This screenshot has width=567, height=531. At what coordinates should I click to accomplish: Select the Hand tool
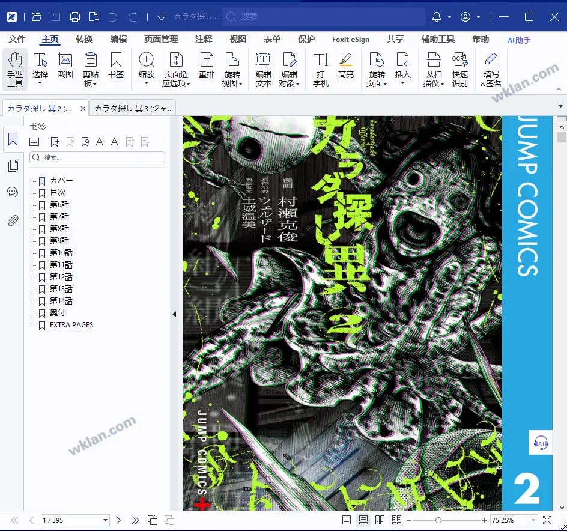[x=15, y=70]
